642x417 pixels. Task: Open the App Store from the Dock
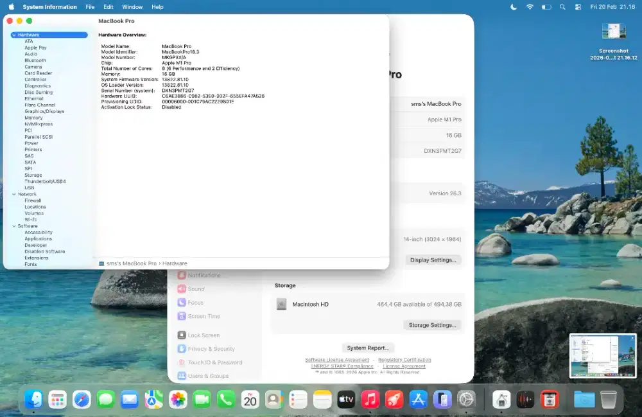418,400
